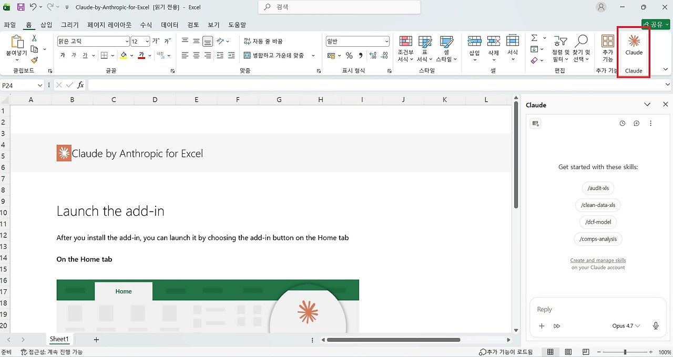Click Save icon in title bar
Viewport: 673px width, 357px height.
(21, 7)
